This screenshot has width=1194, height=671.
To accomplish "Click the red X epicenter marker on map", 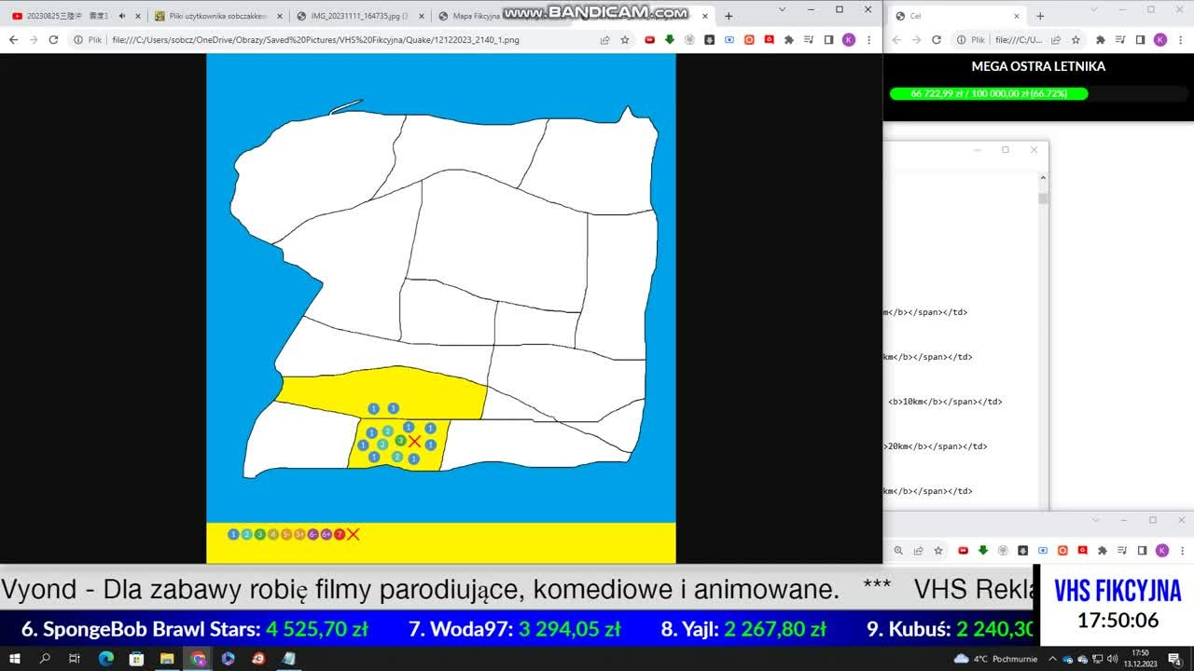I will pyautogui.click(x=415, y=441).
